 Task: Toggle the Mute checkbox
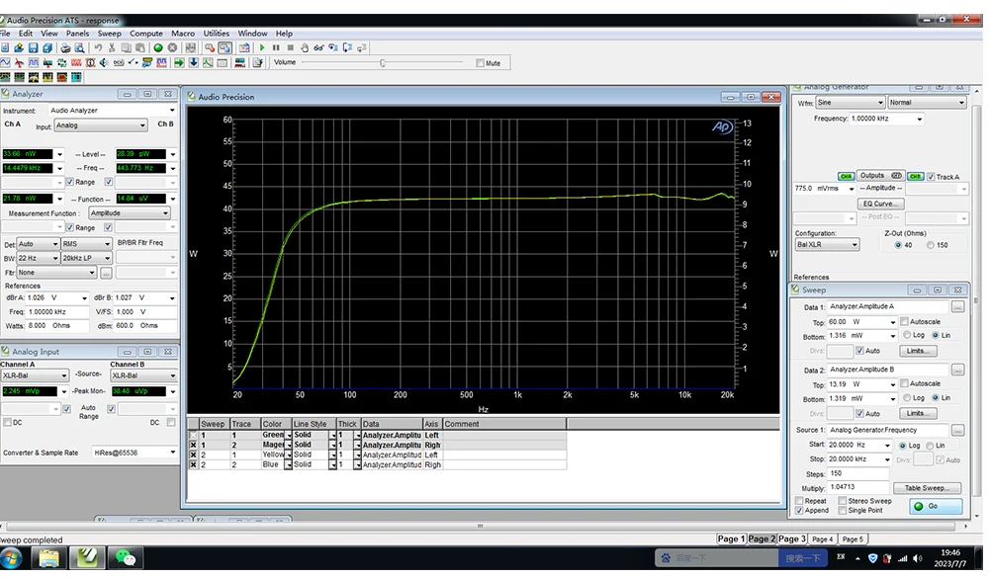point(480,63)
